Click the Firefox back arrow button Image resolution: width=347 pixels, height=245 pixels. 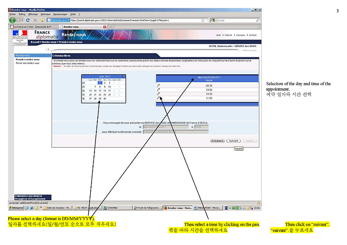coord(13,20)
